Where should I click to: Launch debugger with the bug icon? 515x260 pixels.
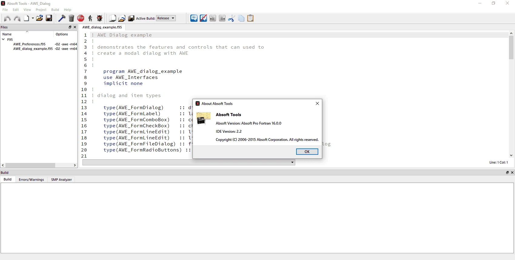click(99, 18)
